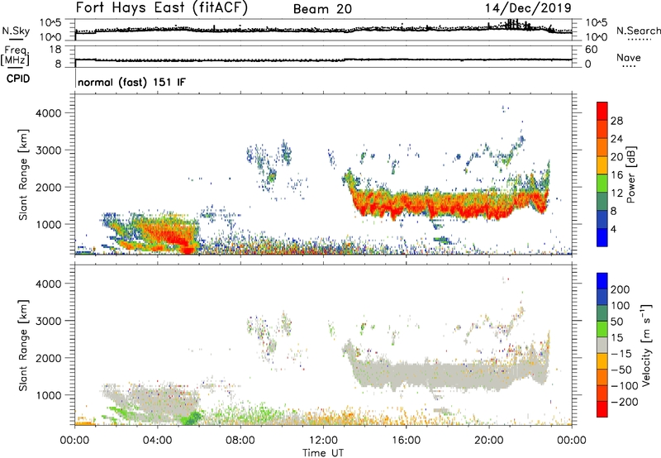Click the "N.Sky" legend label
661x458 pixels.
coord(16,31)
